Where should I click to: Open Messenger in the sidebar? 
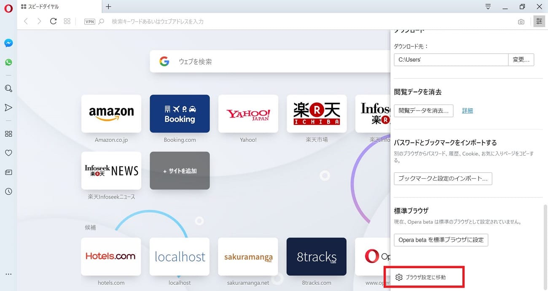point(8,43)
